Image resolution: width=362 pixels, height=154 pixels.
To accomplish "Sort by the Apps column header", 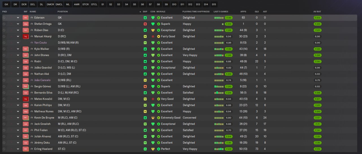I will (243, 12).
